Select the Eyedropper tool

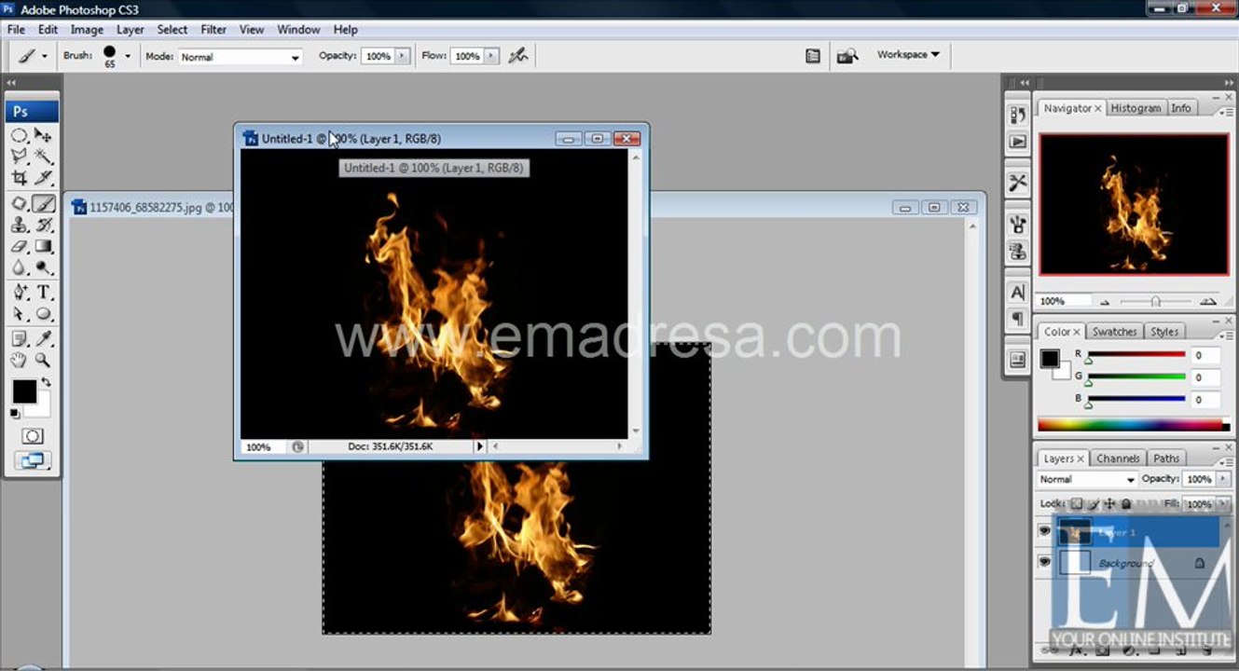point(43,338)
